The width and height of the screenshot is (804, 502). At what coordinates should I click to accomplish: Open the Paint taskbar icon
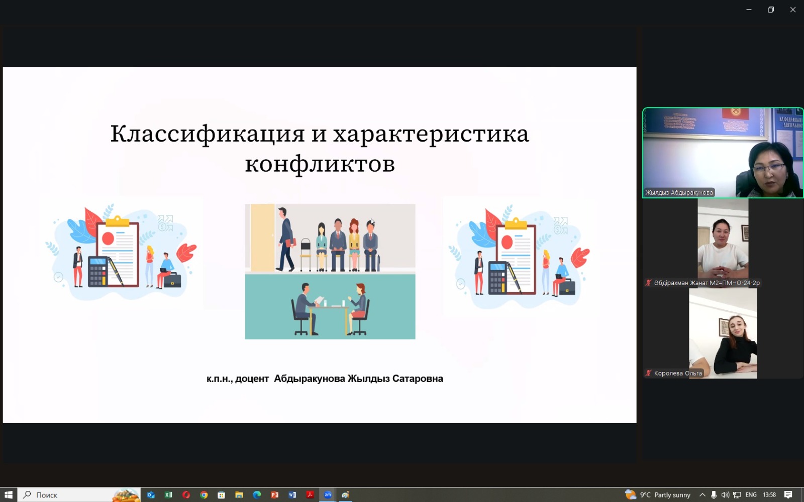pos(345,495)
